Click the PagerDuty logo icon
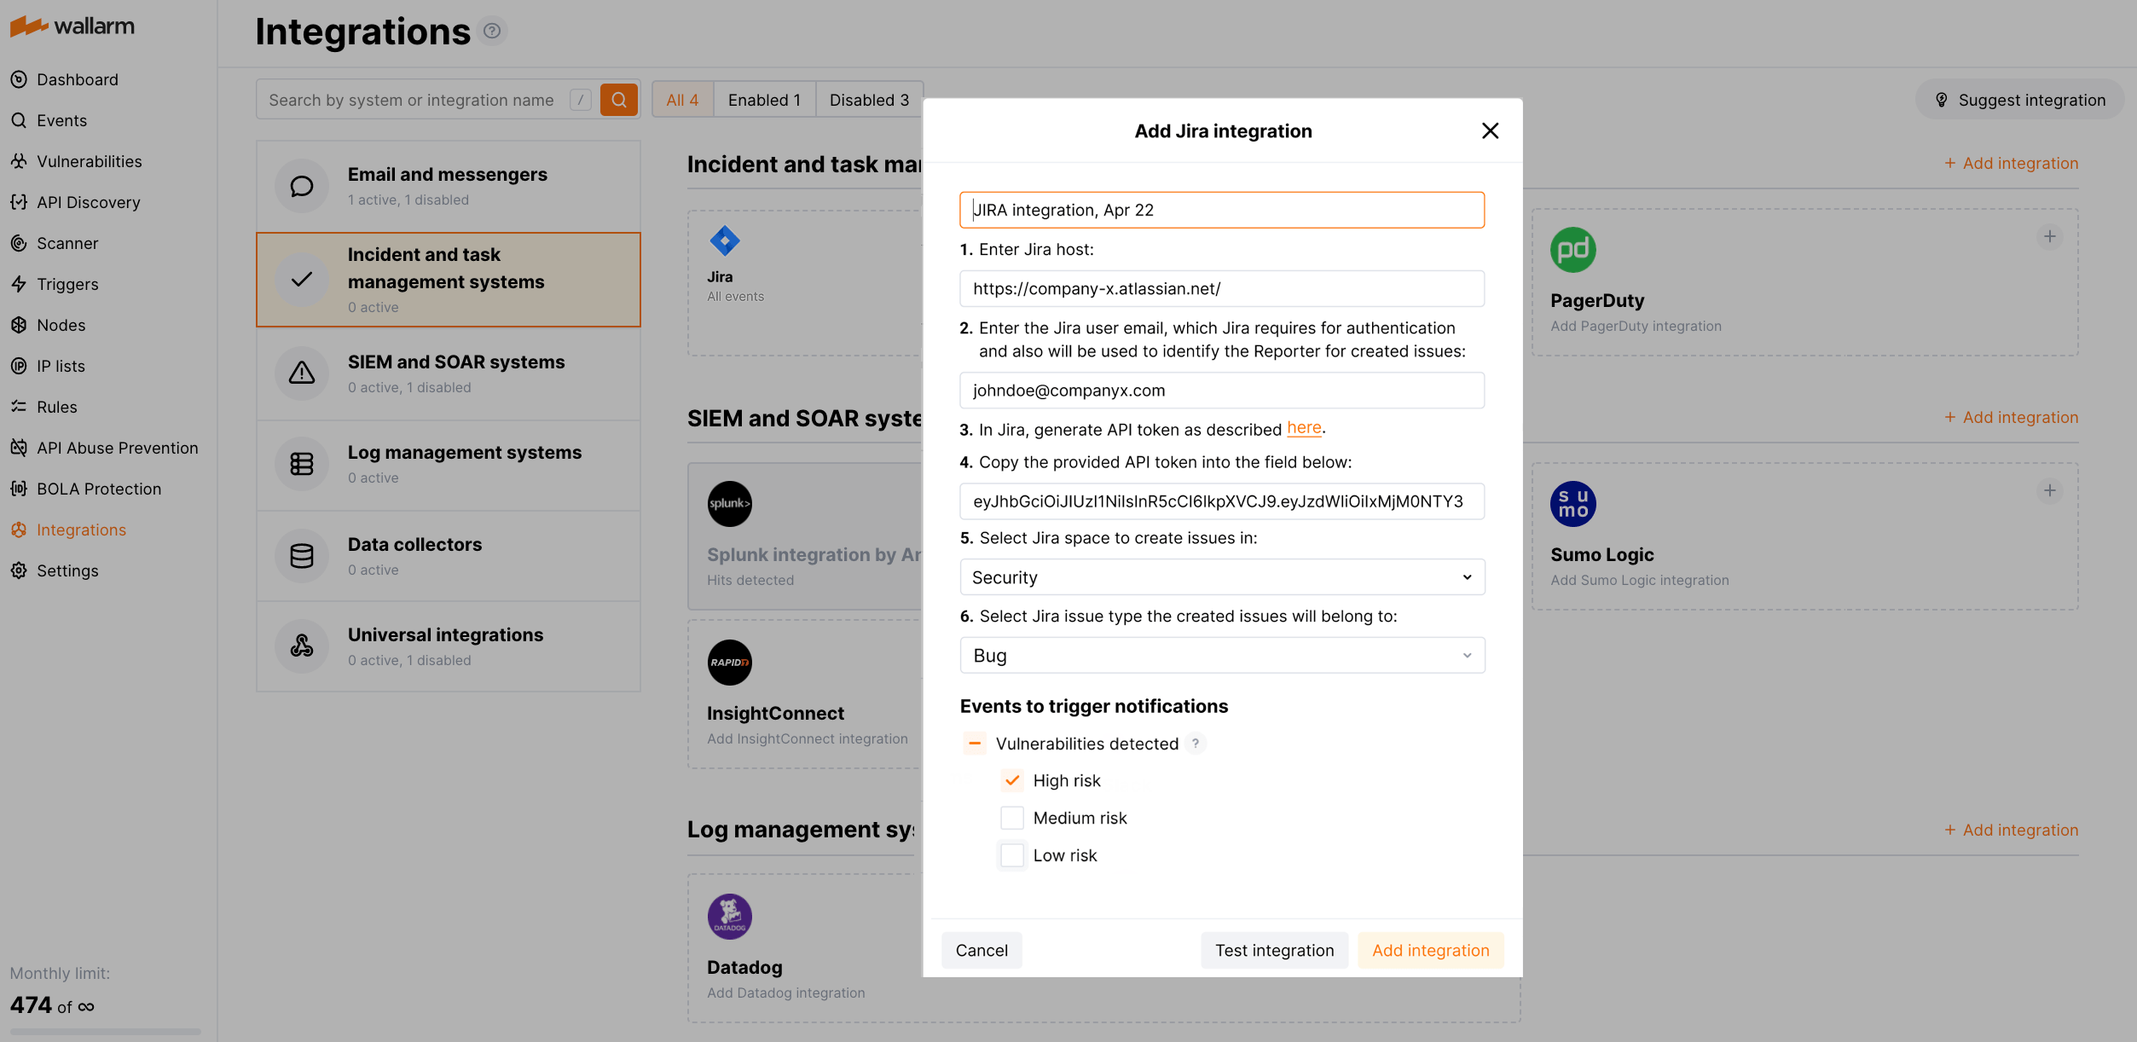 [1572, 250]
